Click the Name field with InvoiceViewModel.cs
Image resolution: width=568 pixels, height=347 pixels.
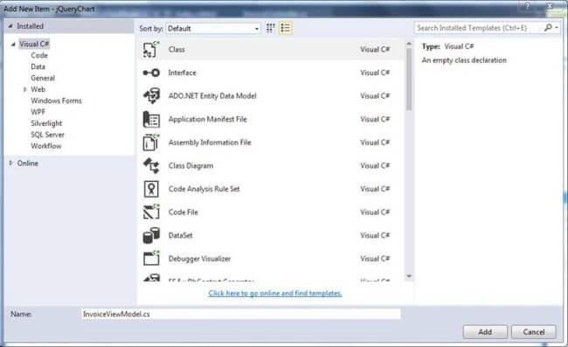pyautogui.click(x=240, y=314)
